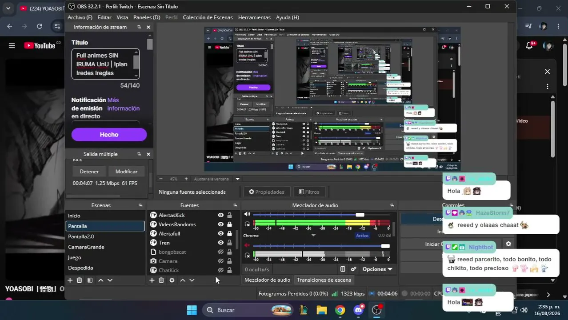The height and width of the screenshot is (320, 568).
Task: Open the Herramientas menu
Action: 254,17
